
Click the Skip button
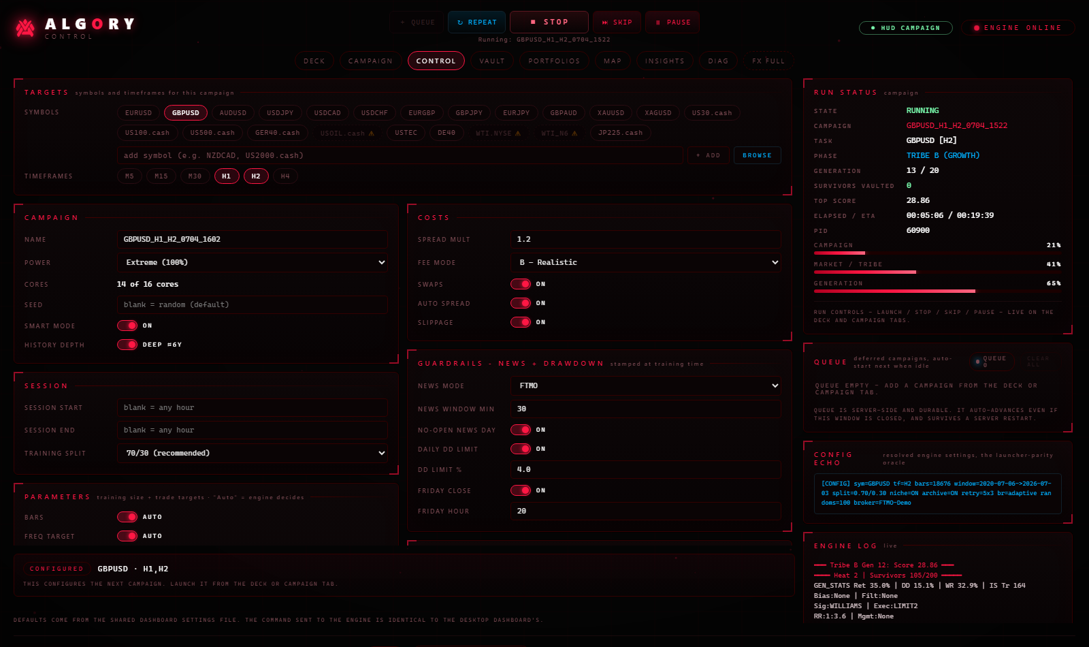(x=617, y=22)
